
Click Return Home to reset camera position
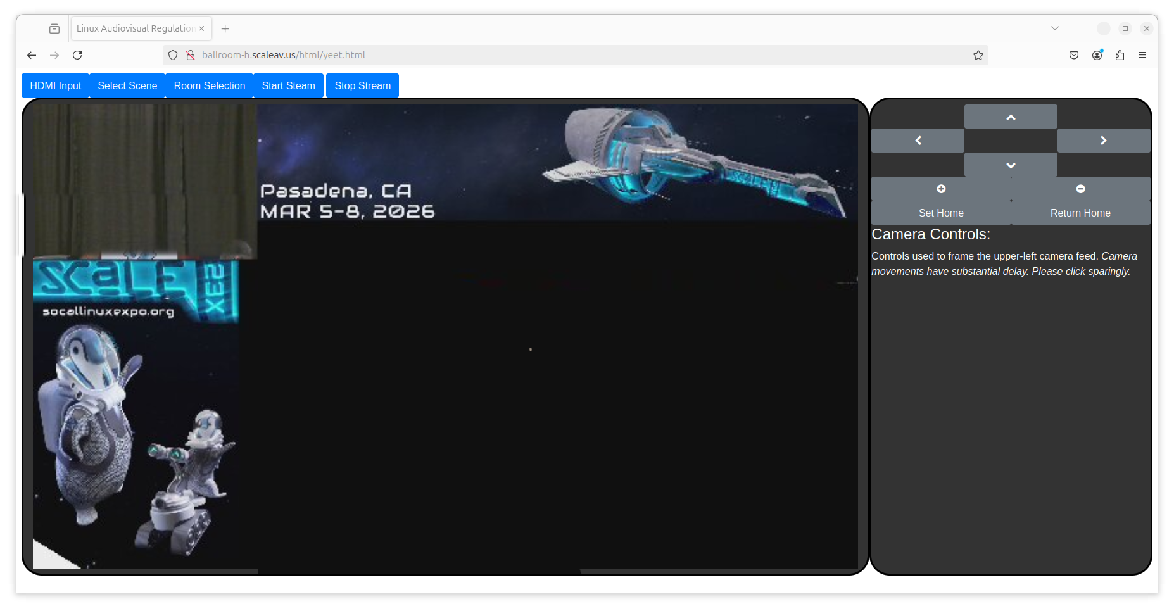point(1080,213)
